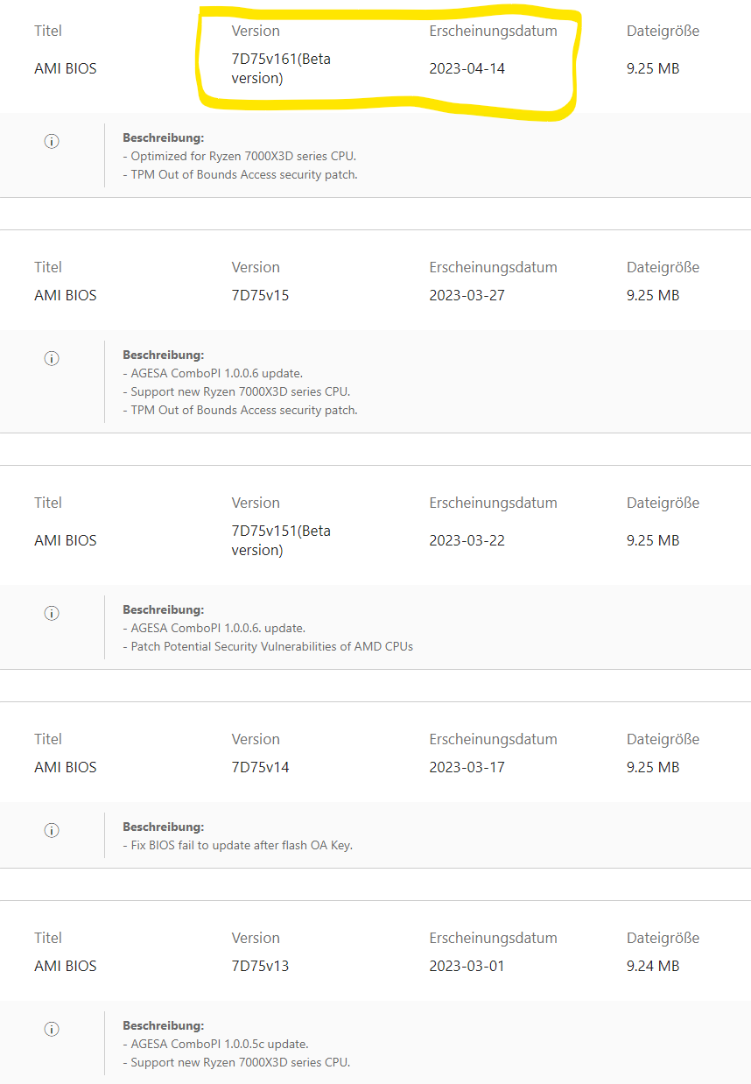This screenshot has height=1084, width=751.
Task: Select the info icon for version 7D75v14
Action: coord(52,830)
